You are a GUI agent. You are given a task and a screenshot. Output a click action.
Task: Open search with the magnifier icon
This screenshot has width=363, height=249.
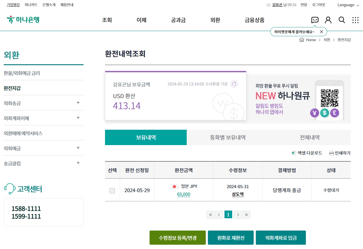pyautogui.click(x=342, y=20)
